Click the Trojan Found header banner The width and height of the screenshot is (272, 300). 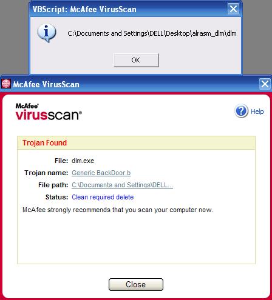(136, 143)
